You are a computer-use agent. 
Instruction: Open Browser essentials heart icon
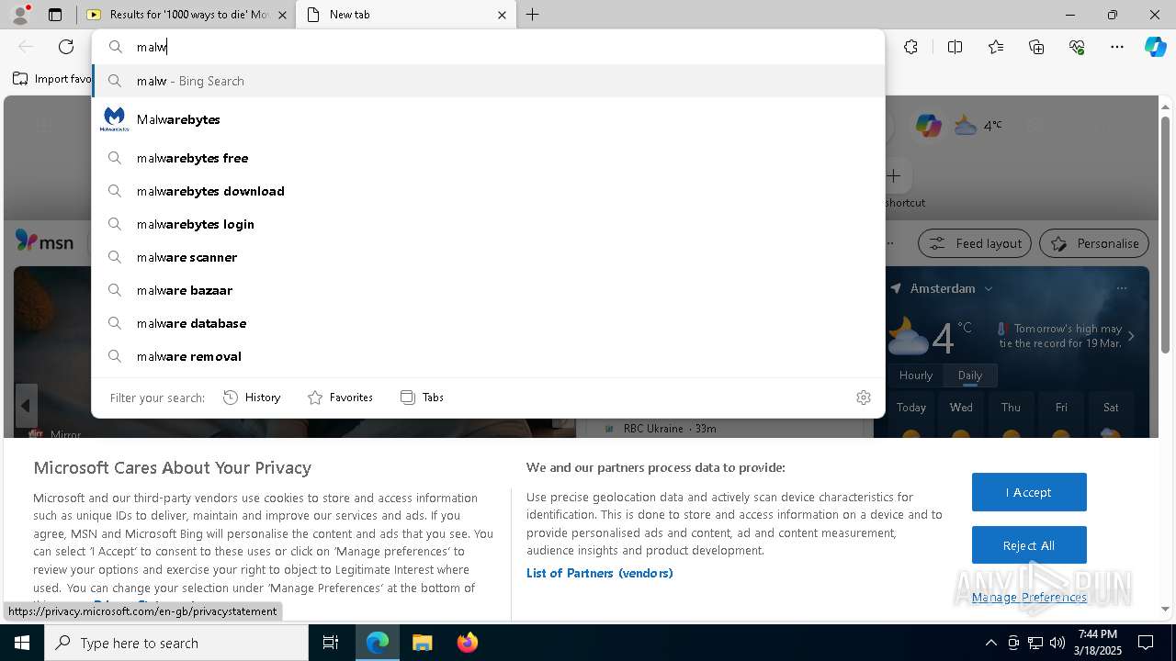[x=1077, y=47]
